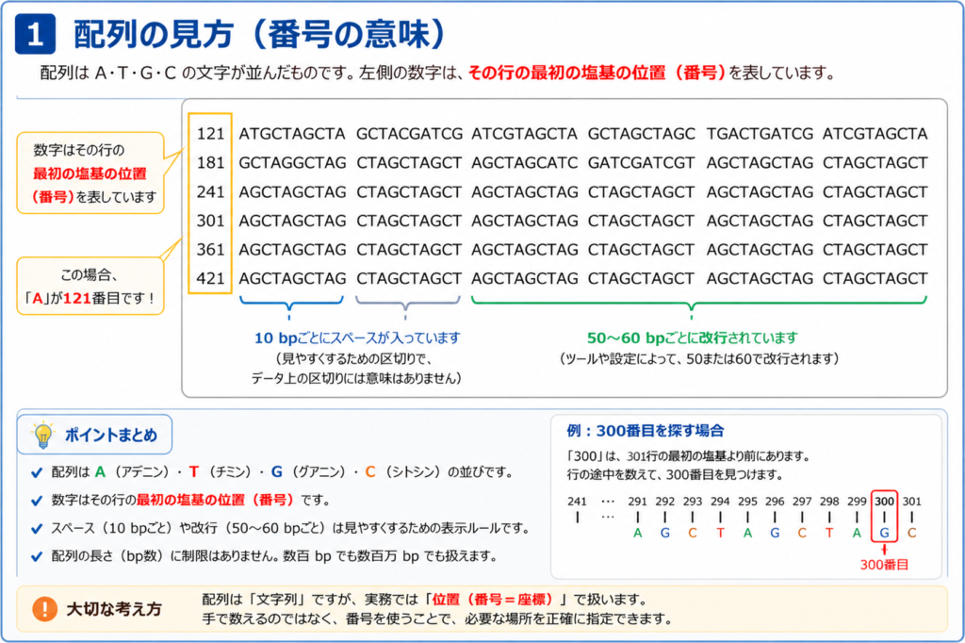This screenshot has width=965, height=643.
Task: Click the blue number 1 badge
Action: 35,34
